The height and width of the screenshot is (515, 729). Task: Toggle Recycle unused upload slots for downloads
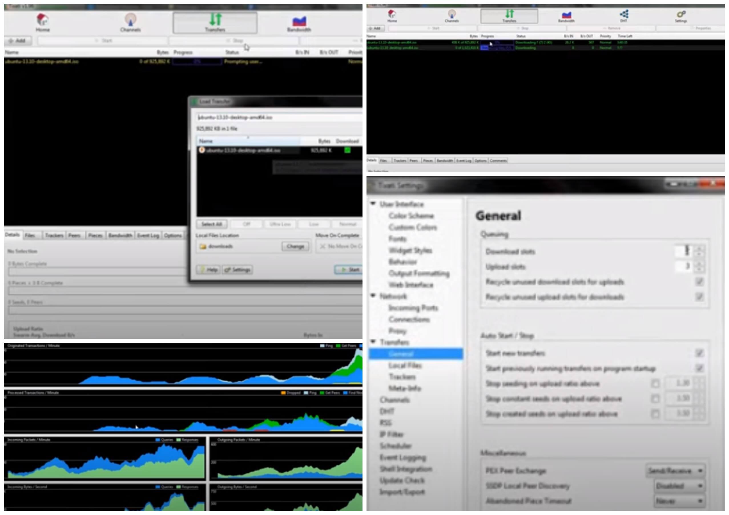(x=699, y=297)
